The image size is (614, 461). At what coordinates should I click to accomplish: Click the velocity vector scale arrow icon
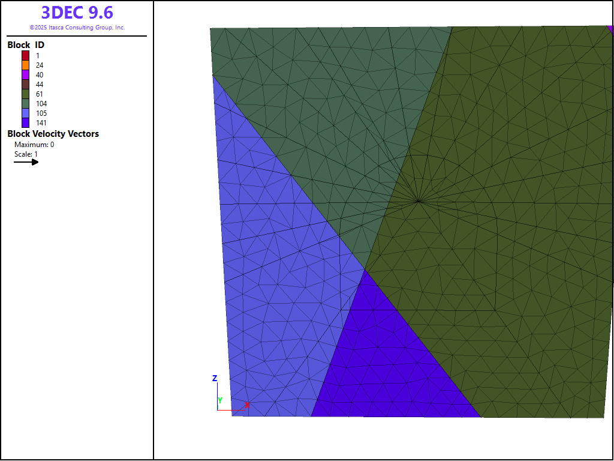[26, 162]
